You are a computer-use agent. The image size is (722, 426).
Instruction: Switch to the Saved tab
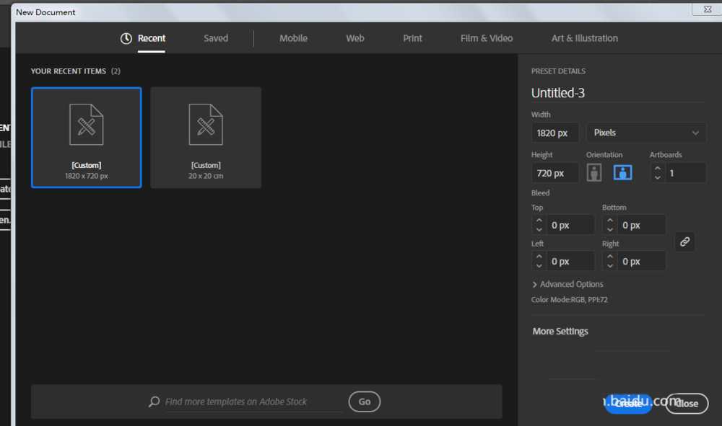(216, 39)
